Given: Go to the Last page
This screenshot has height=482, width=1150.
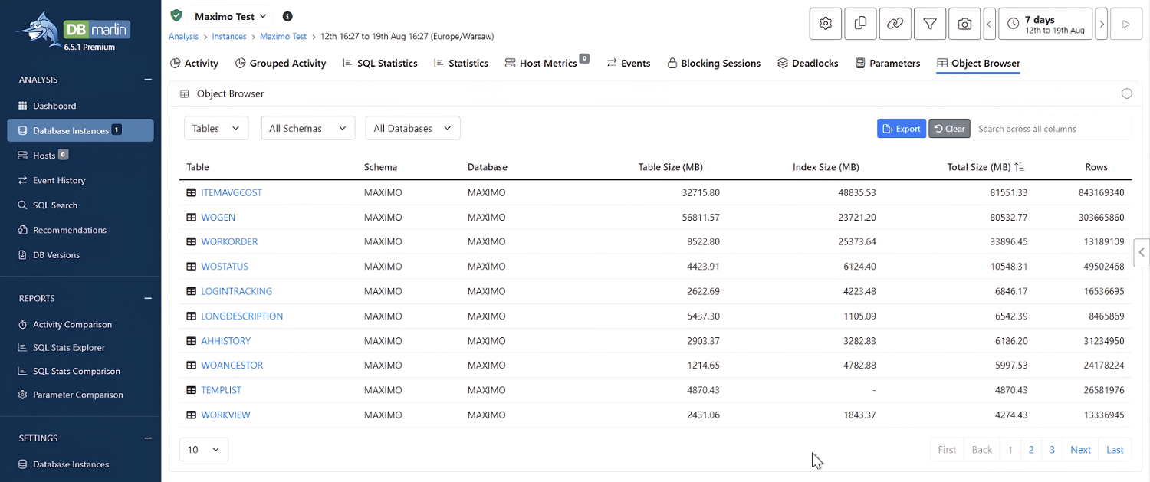Looking at the screenshot, I should click(1115, 450).
